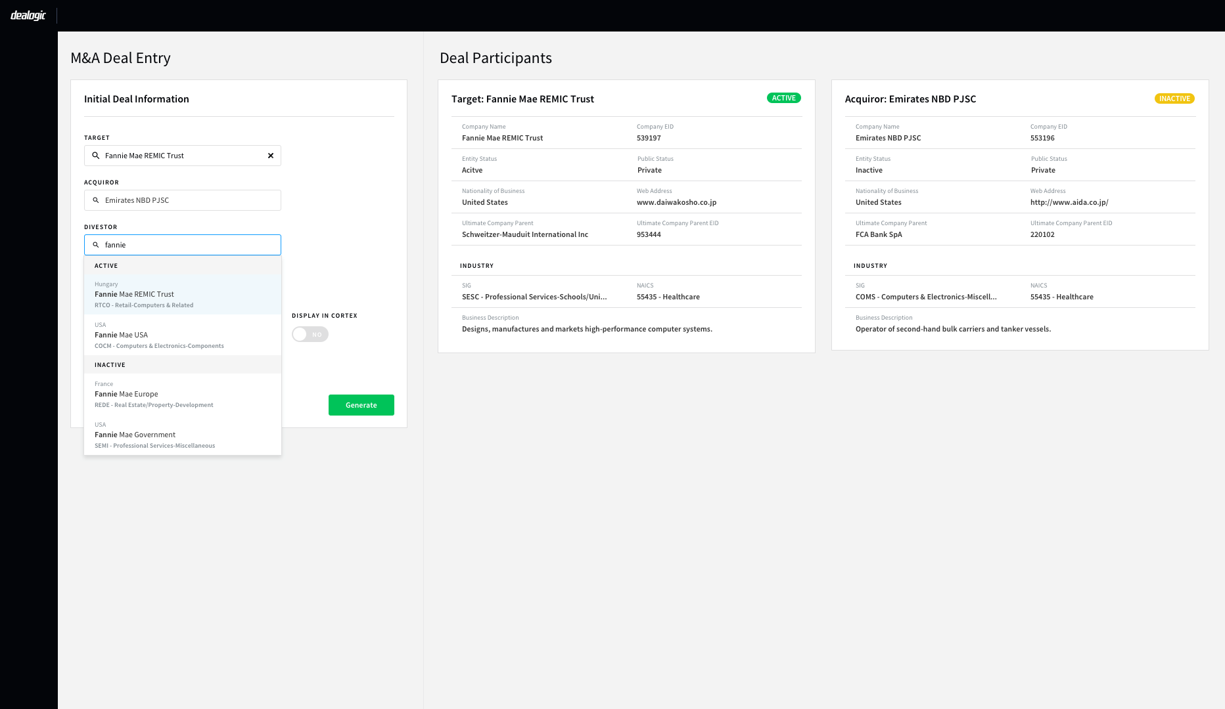The width and height of the screenshot is (1225, 709).
Task: Clear the Target field with X icon
Action: pyautogui.click(x=270, y=156)
